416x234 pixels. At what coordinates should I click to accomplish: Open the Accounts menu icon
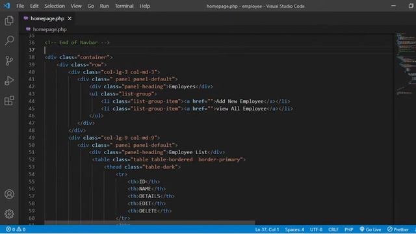pyautogui.click(x=9, y=194)
